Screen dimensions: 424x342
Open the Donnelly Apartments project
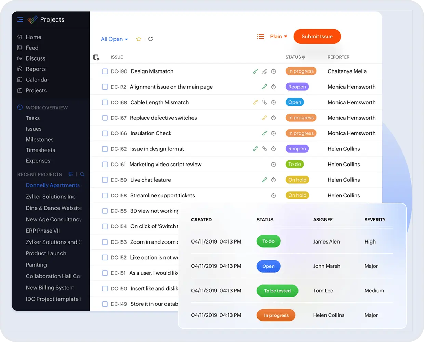[53, 185]
